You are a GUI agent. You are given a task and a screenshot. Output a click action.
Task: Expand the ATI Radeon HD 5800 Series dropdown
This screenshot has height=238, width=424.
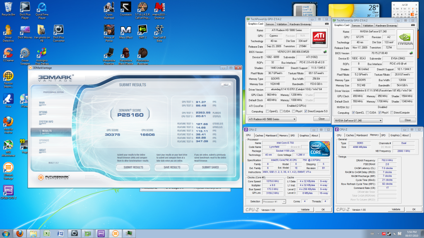coord(272,119)
